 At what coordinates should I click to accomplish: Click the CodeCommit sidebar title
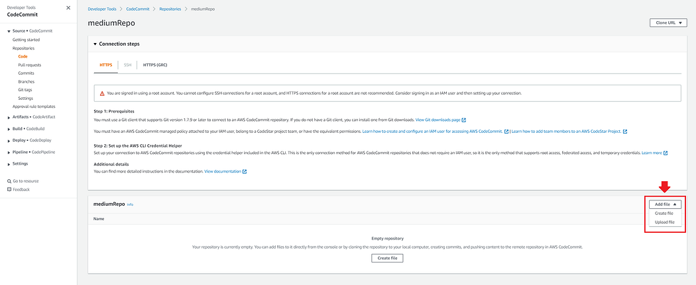[22, 14]
